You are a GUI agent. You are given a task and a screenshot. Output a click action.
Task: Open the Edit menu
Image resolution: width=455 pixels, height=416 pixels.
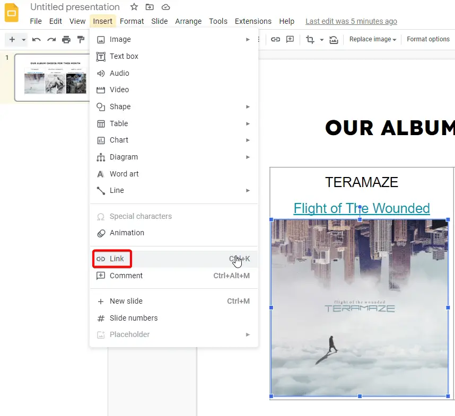click(x=56, y=21)
